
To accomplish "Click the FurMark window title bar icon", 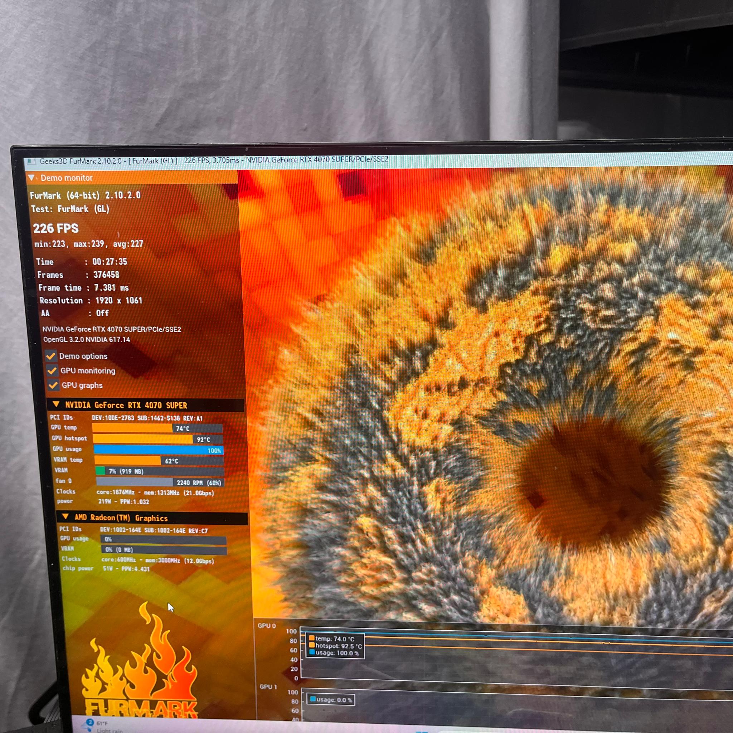I will click(31, 162).
